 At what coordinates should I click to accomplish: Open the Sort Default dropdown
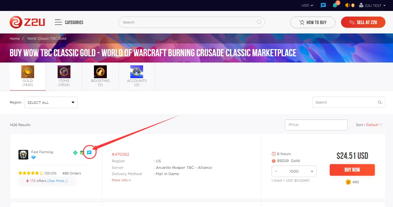click(375, 125)
